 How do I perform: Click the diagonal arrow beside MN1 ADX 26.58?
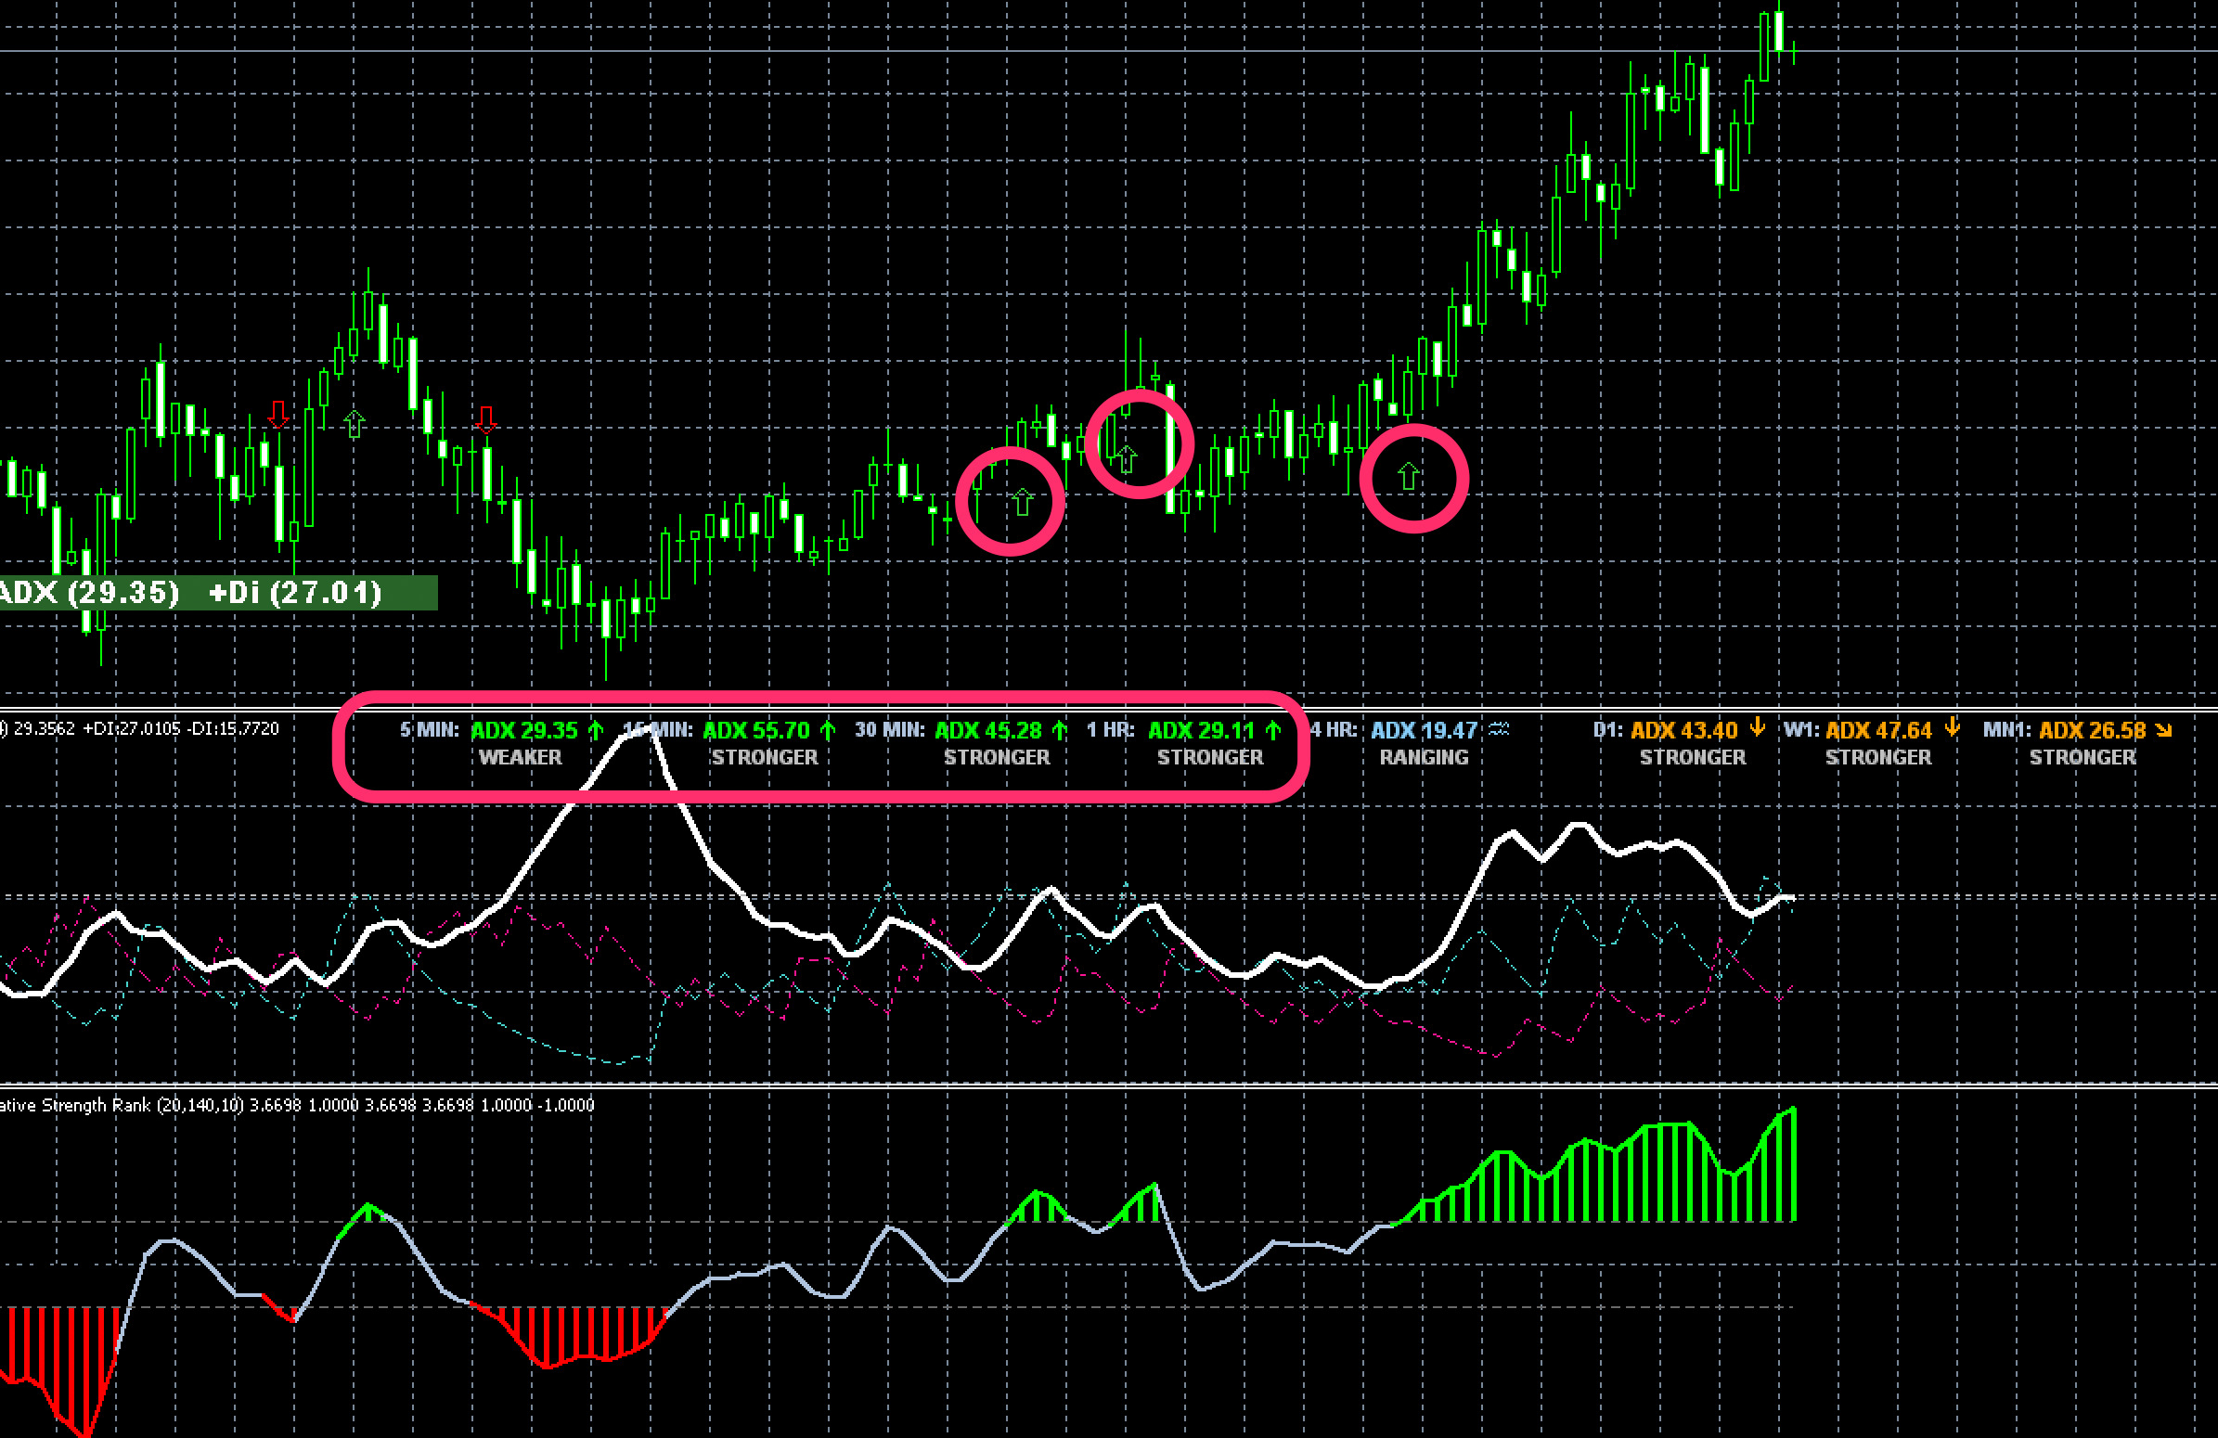pyautogui.click(x=2165, y=730)
